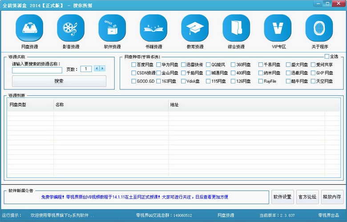The width and height of the screenshot is (347, 222).
Task: Check the Vdisk盘 checkbox
Action: [x=183, y=81]
